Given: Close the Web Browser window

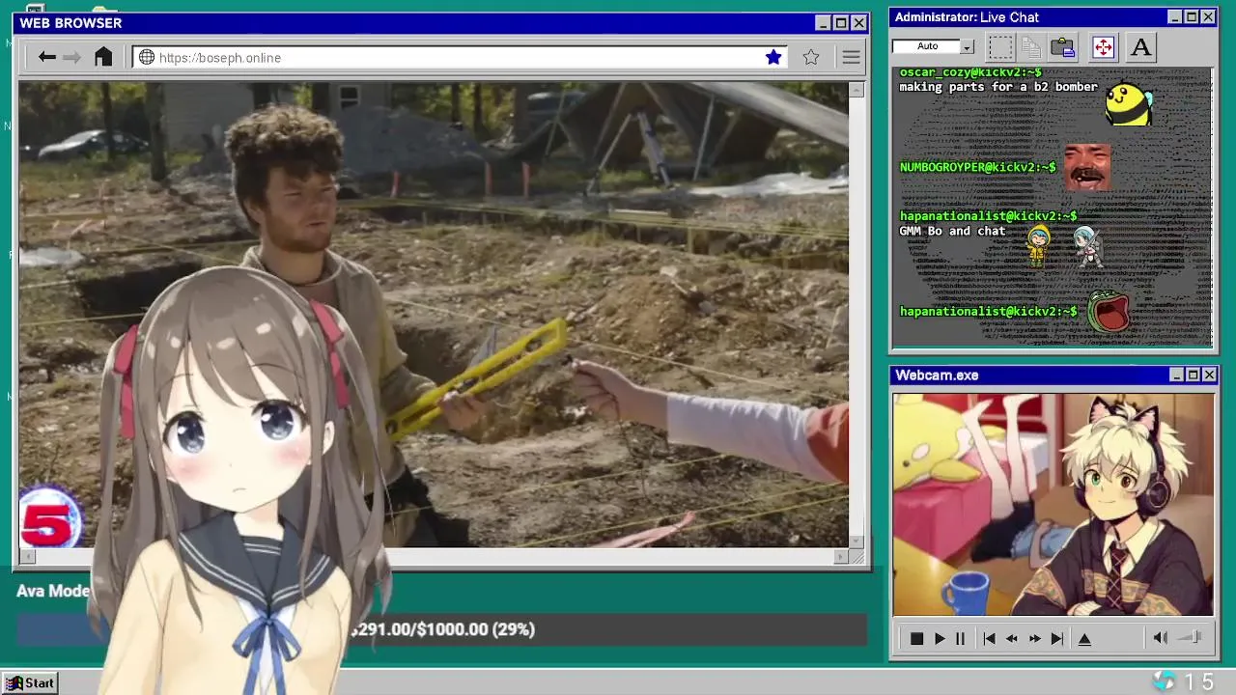Looking at the screenshot, I should (x=858, y=23).
